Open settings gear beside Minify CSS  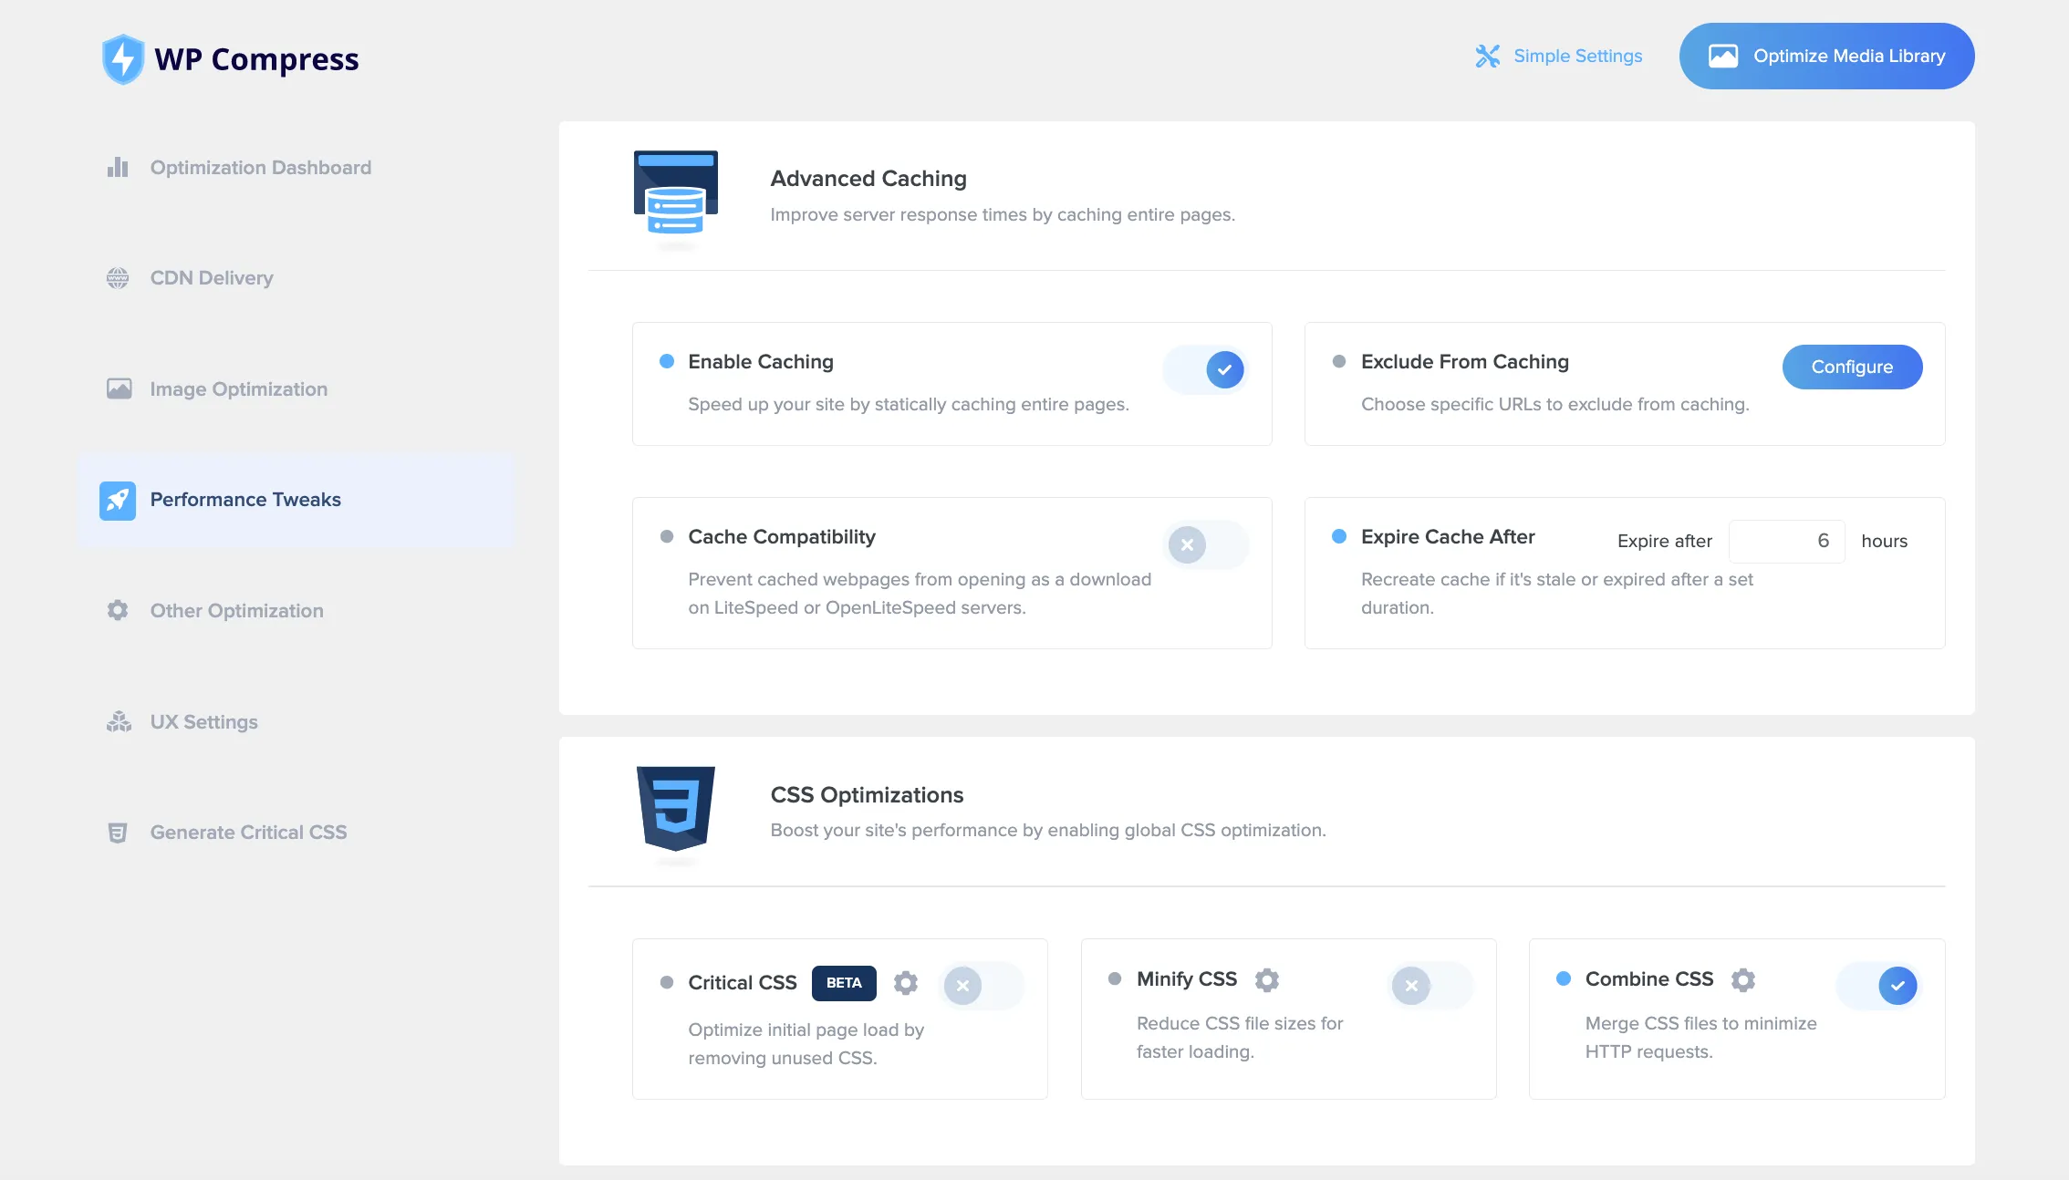point(1266,979)
